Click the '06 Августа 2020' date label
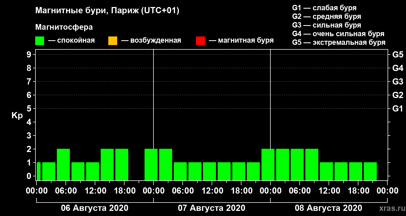Image resolution: width=406 pixels, height=216 pixels. 95,208
